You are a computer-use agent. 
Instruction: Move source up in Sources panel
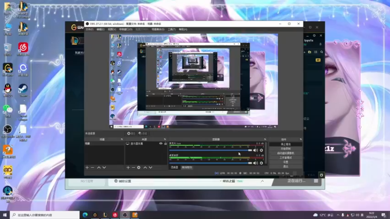pyautogui.click(x=145, y=167)
